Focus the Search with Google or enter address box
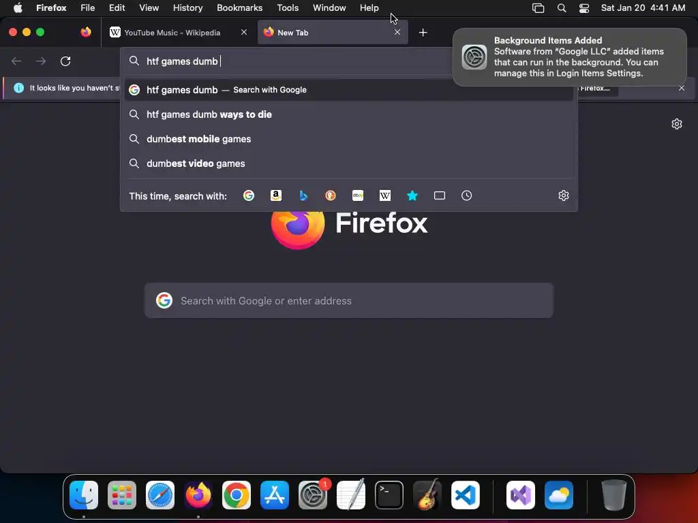Screen dimensions: 698x523 point(348,300)
